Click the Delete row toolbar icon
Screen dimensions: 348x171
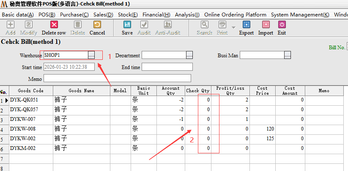pos(54,25)
